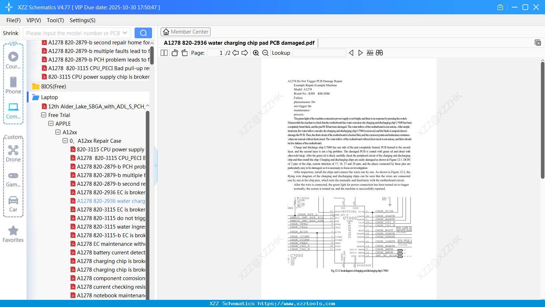The image size is (545, 307).
Task: Pop out the document viewer window
Action: (x=538, y=43)
